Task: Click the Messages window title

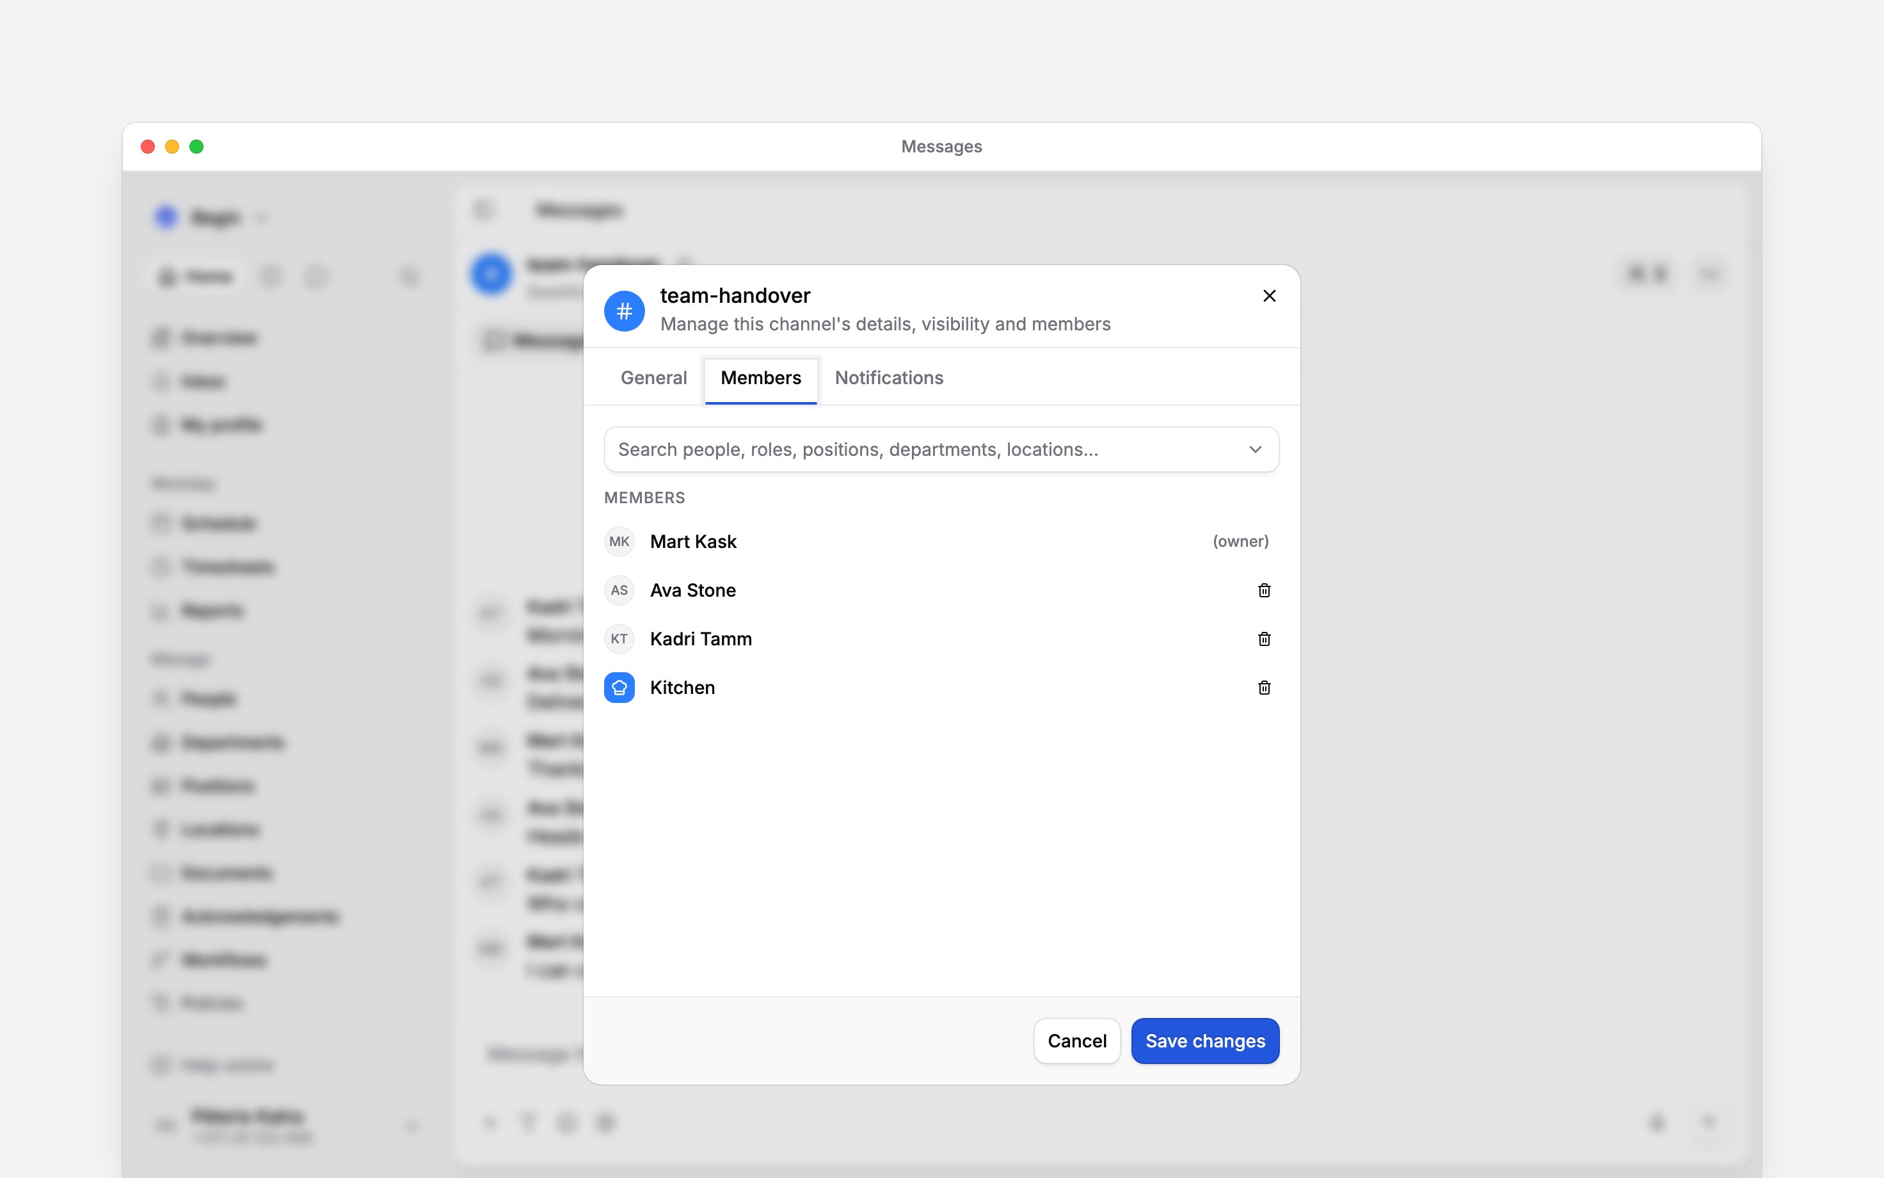Action: pyautogui.click(x=941, y=147)
